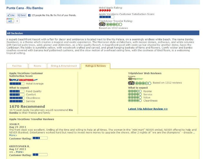Click owl icon beside Based on 1312 reviews
This screenshot has width=206, height=159.
[131, 83]
